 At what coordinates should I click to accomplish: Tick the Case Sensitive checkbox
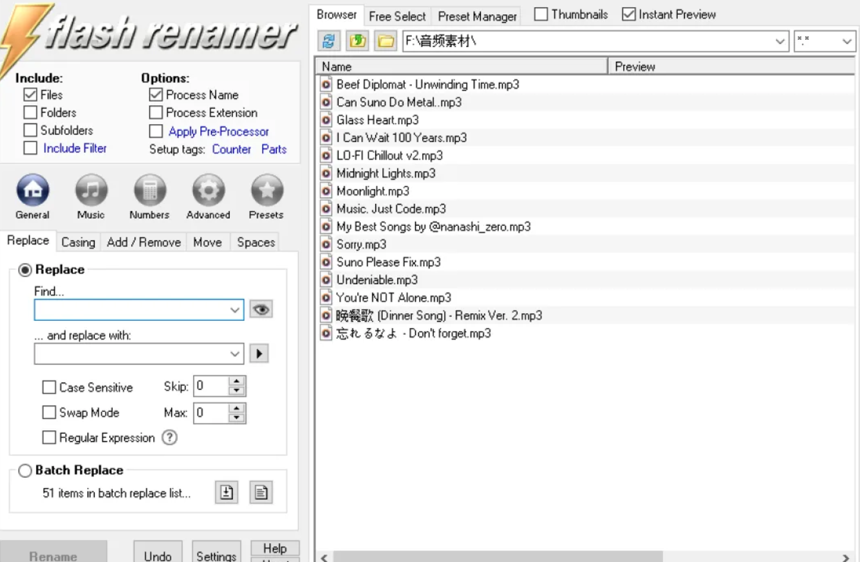pyautogui.click(x=49, y=387)
